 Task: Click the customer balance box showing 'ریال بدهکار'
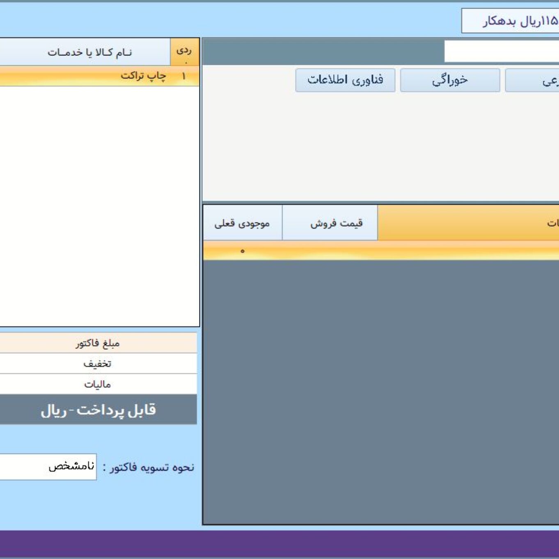(511, 21)
